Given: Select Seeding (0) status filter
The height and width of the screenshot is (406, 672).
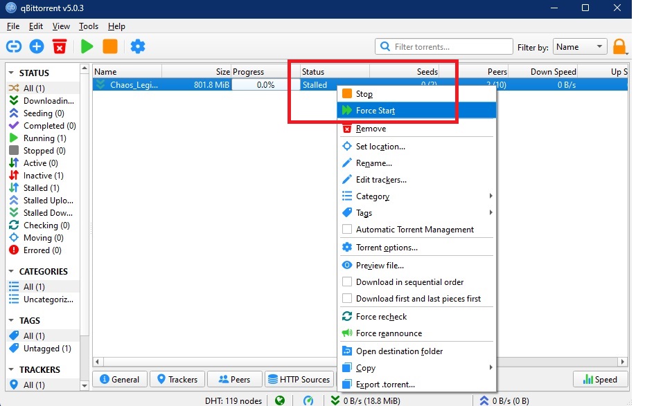Looking at the screenshot, I should coord(44,113).
